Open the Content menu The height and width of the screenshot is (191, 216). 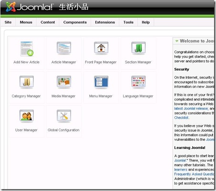point(48,22)
